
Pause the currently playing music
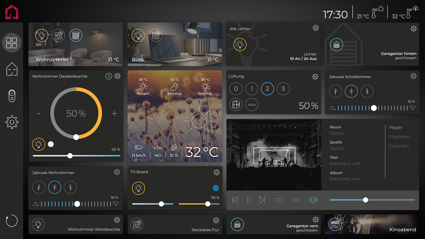click(x=248, y=200)
